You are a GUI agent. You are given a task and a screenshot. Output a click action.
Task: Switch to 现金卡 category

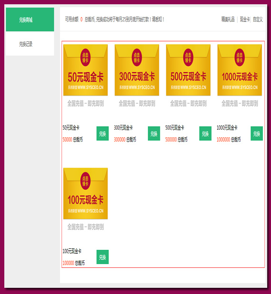[245, 19]
